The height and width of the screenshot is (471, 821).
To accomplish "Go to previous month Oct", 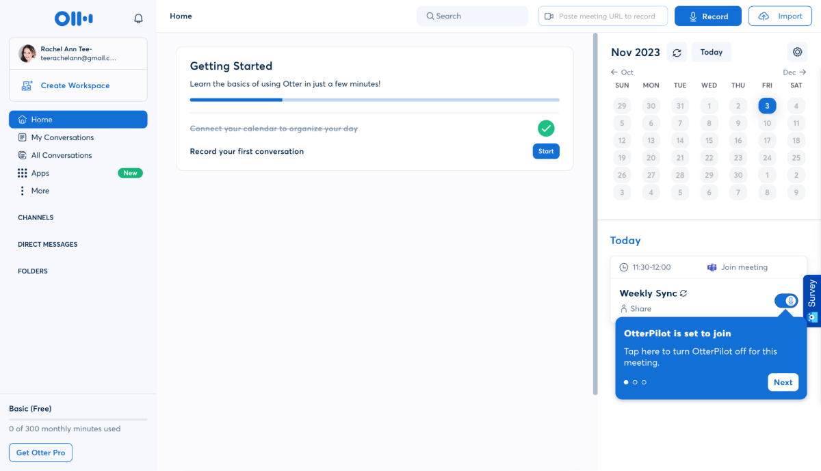I will pos(622,72).
